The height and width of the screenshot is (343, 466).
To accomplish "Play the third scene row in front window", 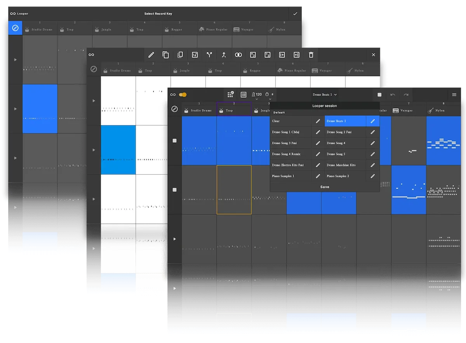I will [174, 239].
